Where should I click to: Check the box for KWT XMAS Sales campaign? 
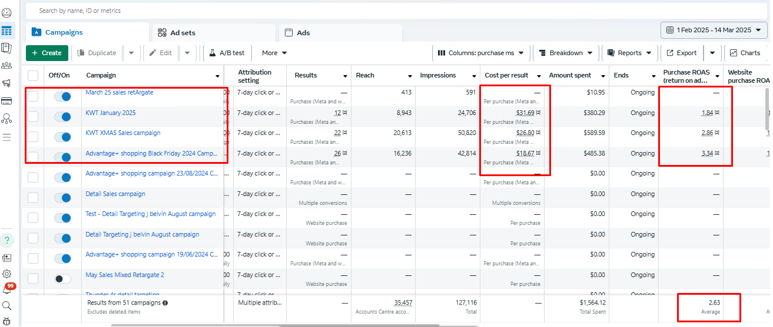(x=33, y=137)
